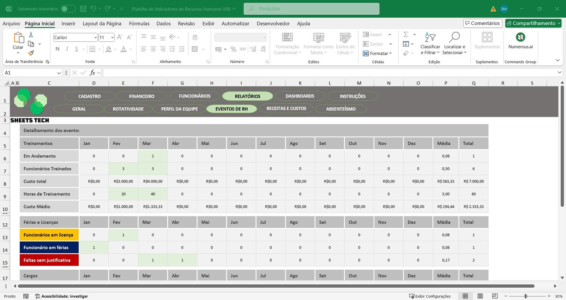Viewport: 566px width, 300px height.
Task: Click the fill color bucket icon
Action: [x=109, y=49]
